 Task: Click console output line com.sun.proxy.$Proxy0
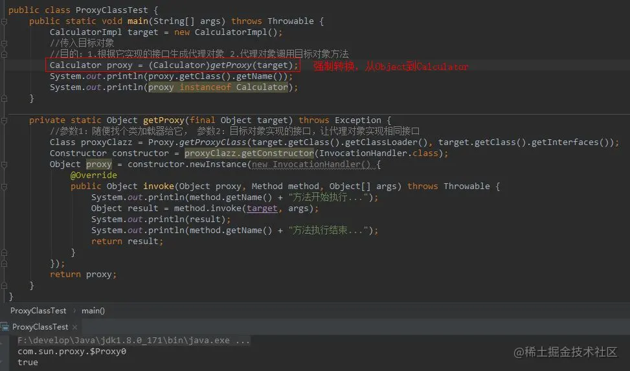click(x=72, y=352)
